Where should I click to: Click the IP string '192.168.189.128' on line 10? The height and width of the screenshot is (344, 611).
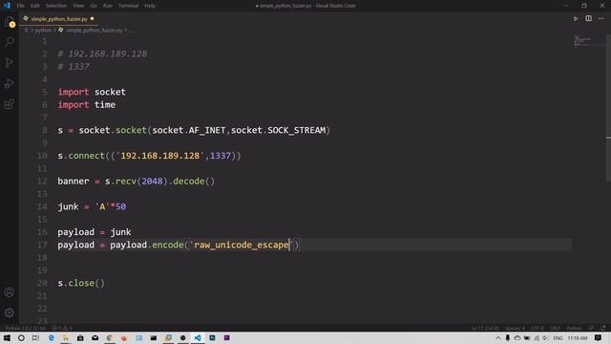[x=159, y=156]
